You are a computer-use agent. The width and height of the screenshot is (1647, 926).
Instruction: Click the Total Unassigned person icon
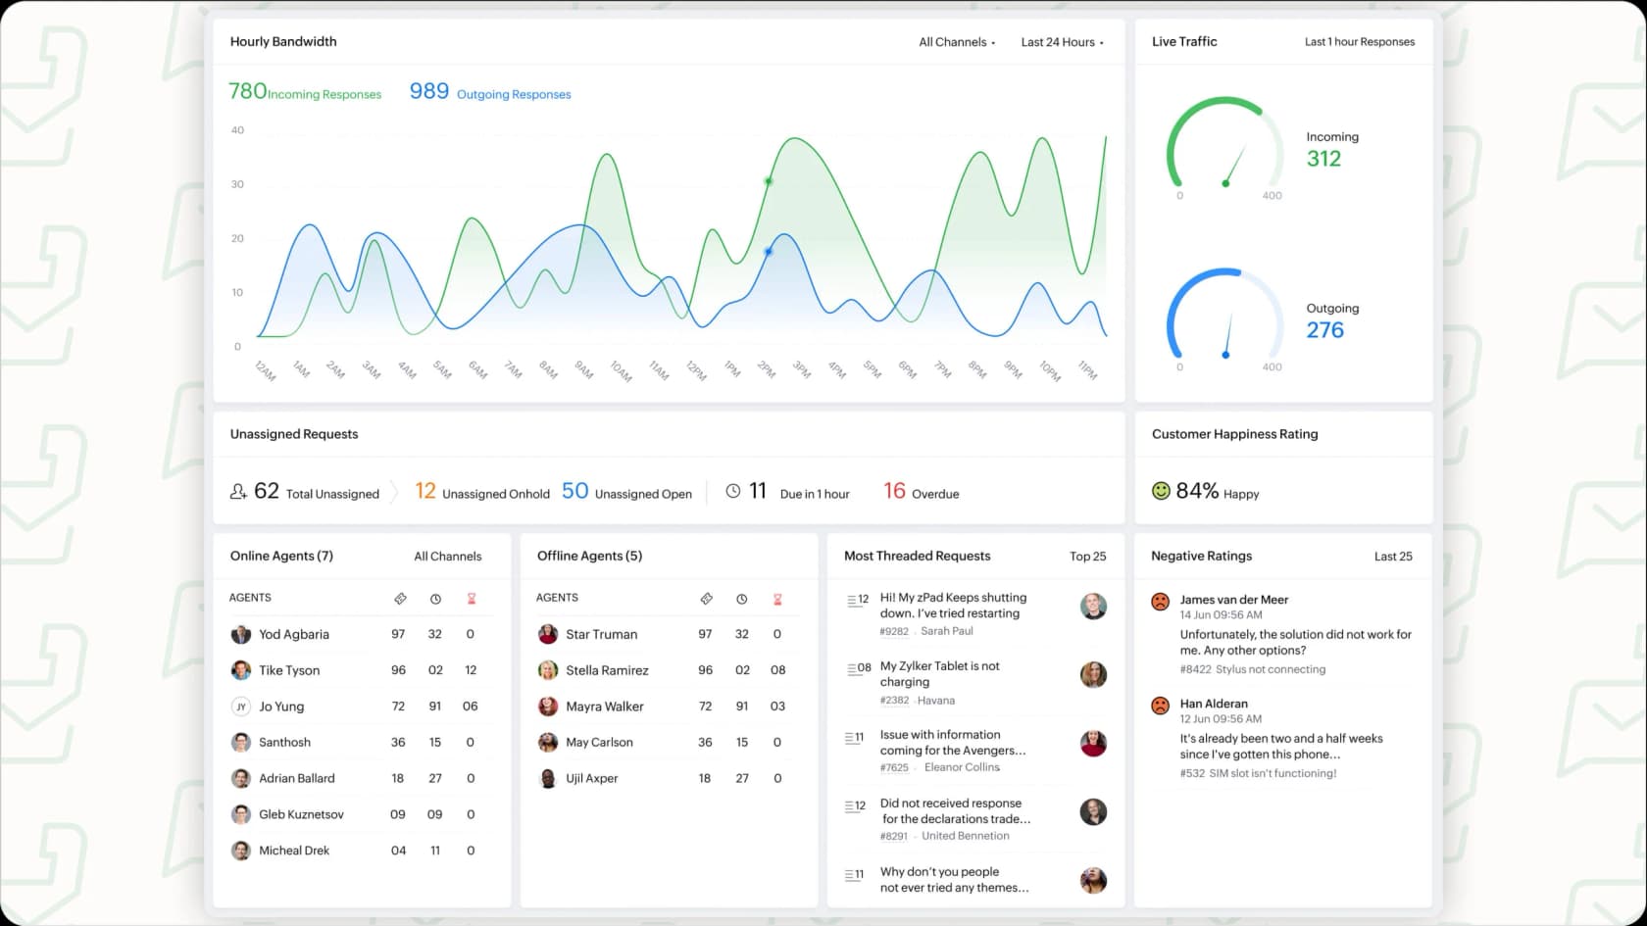(x=238, y=492)
